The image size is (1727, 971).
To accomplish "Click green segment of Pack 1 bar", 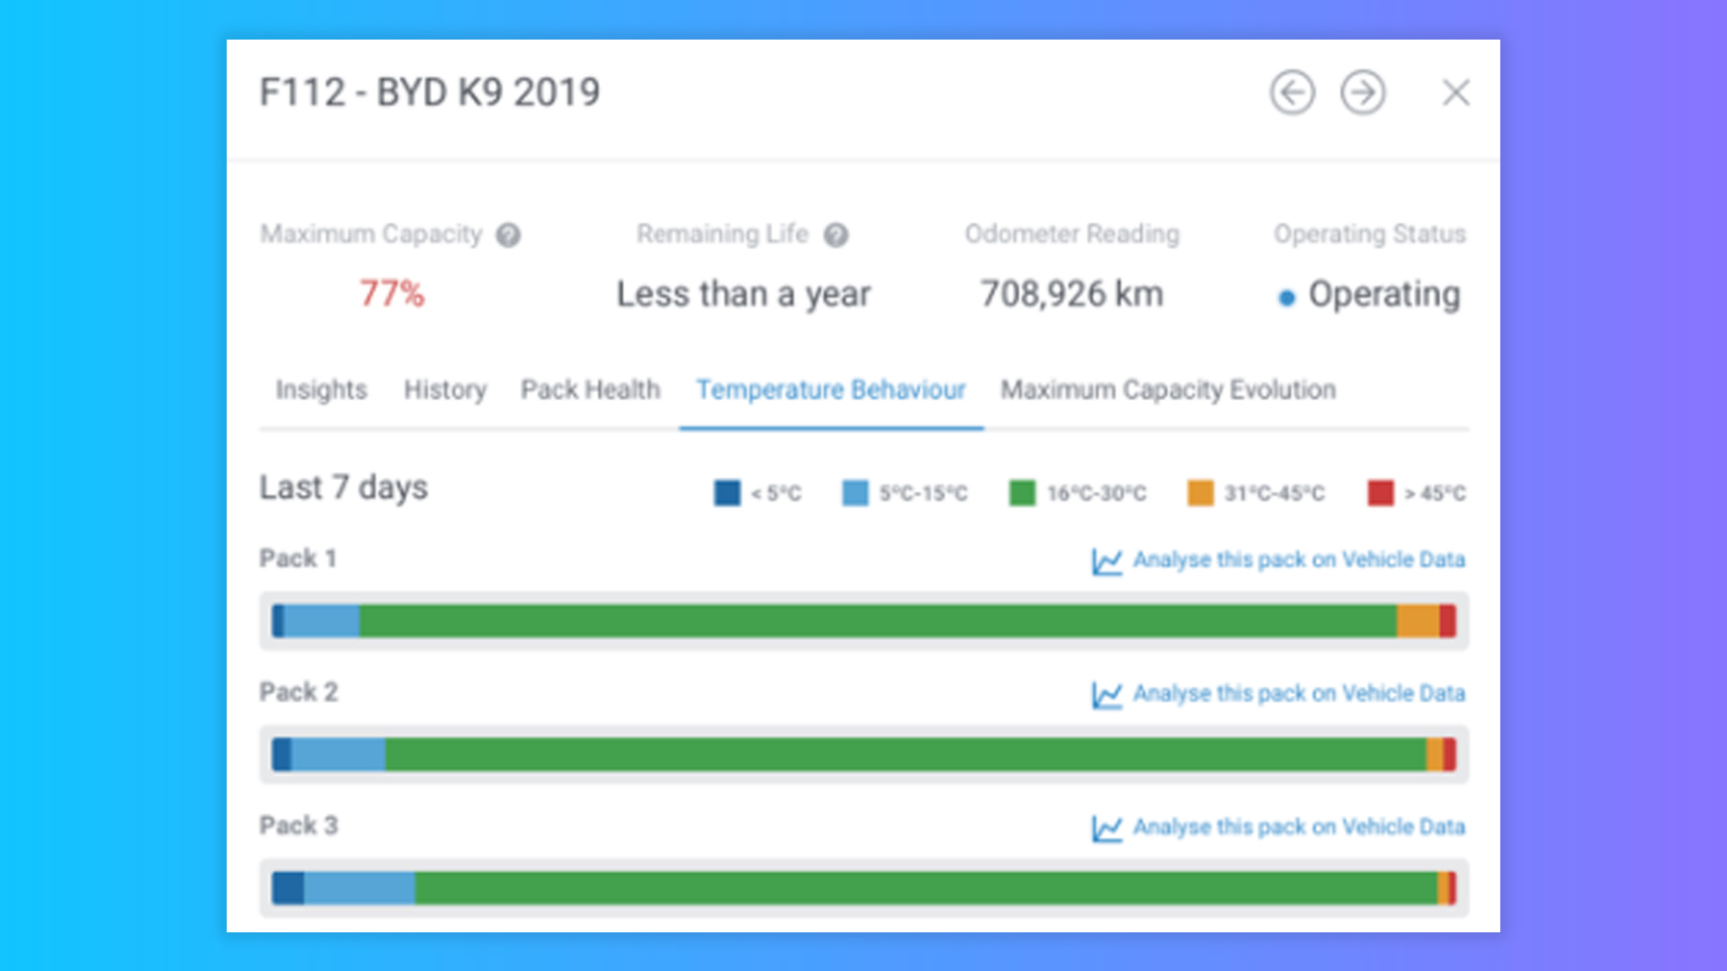I will coord(878,621).
